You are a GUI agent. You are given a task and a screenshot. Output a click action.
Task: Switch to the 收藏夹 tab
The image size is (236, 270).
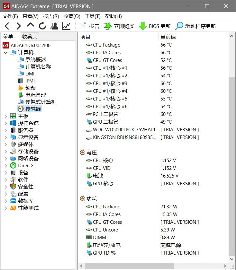click(x=30, y=37)
